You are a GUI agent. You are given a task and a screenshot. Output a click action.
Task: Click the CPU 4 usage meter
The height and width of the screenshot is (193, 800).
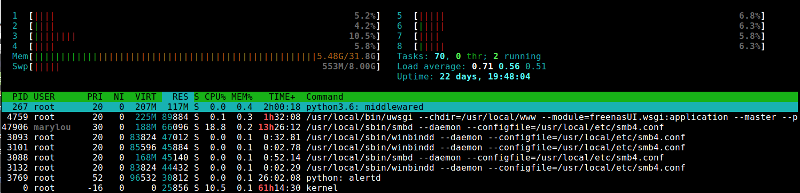pos(196,46)
